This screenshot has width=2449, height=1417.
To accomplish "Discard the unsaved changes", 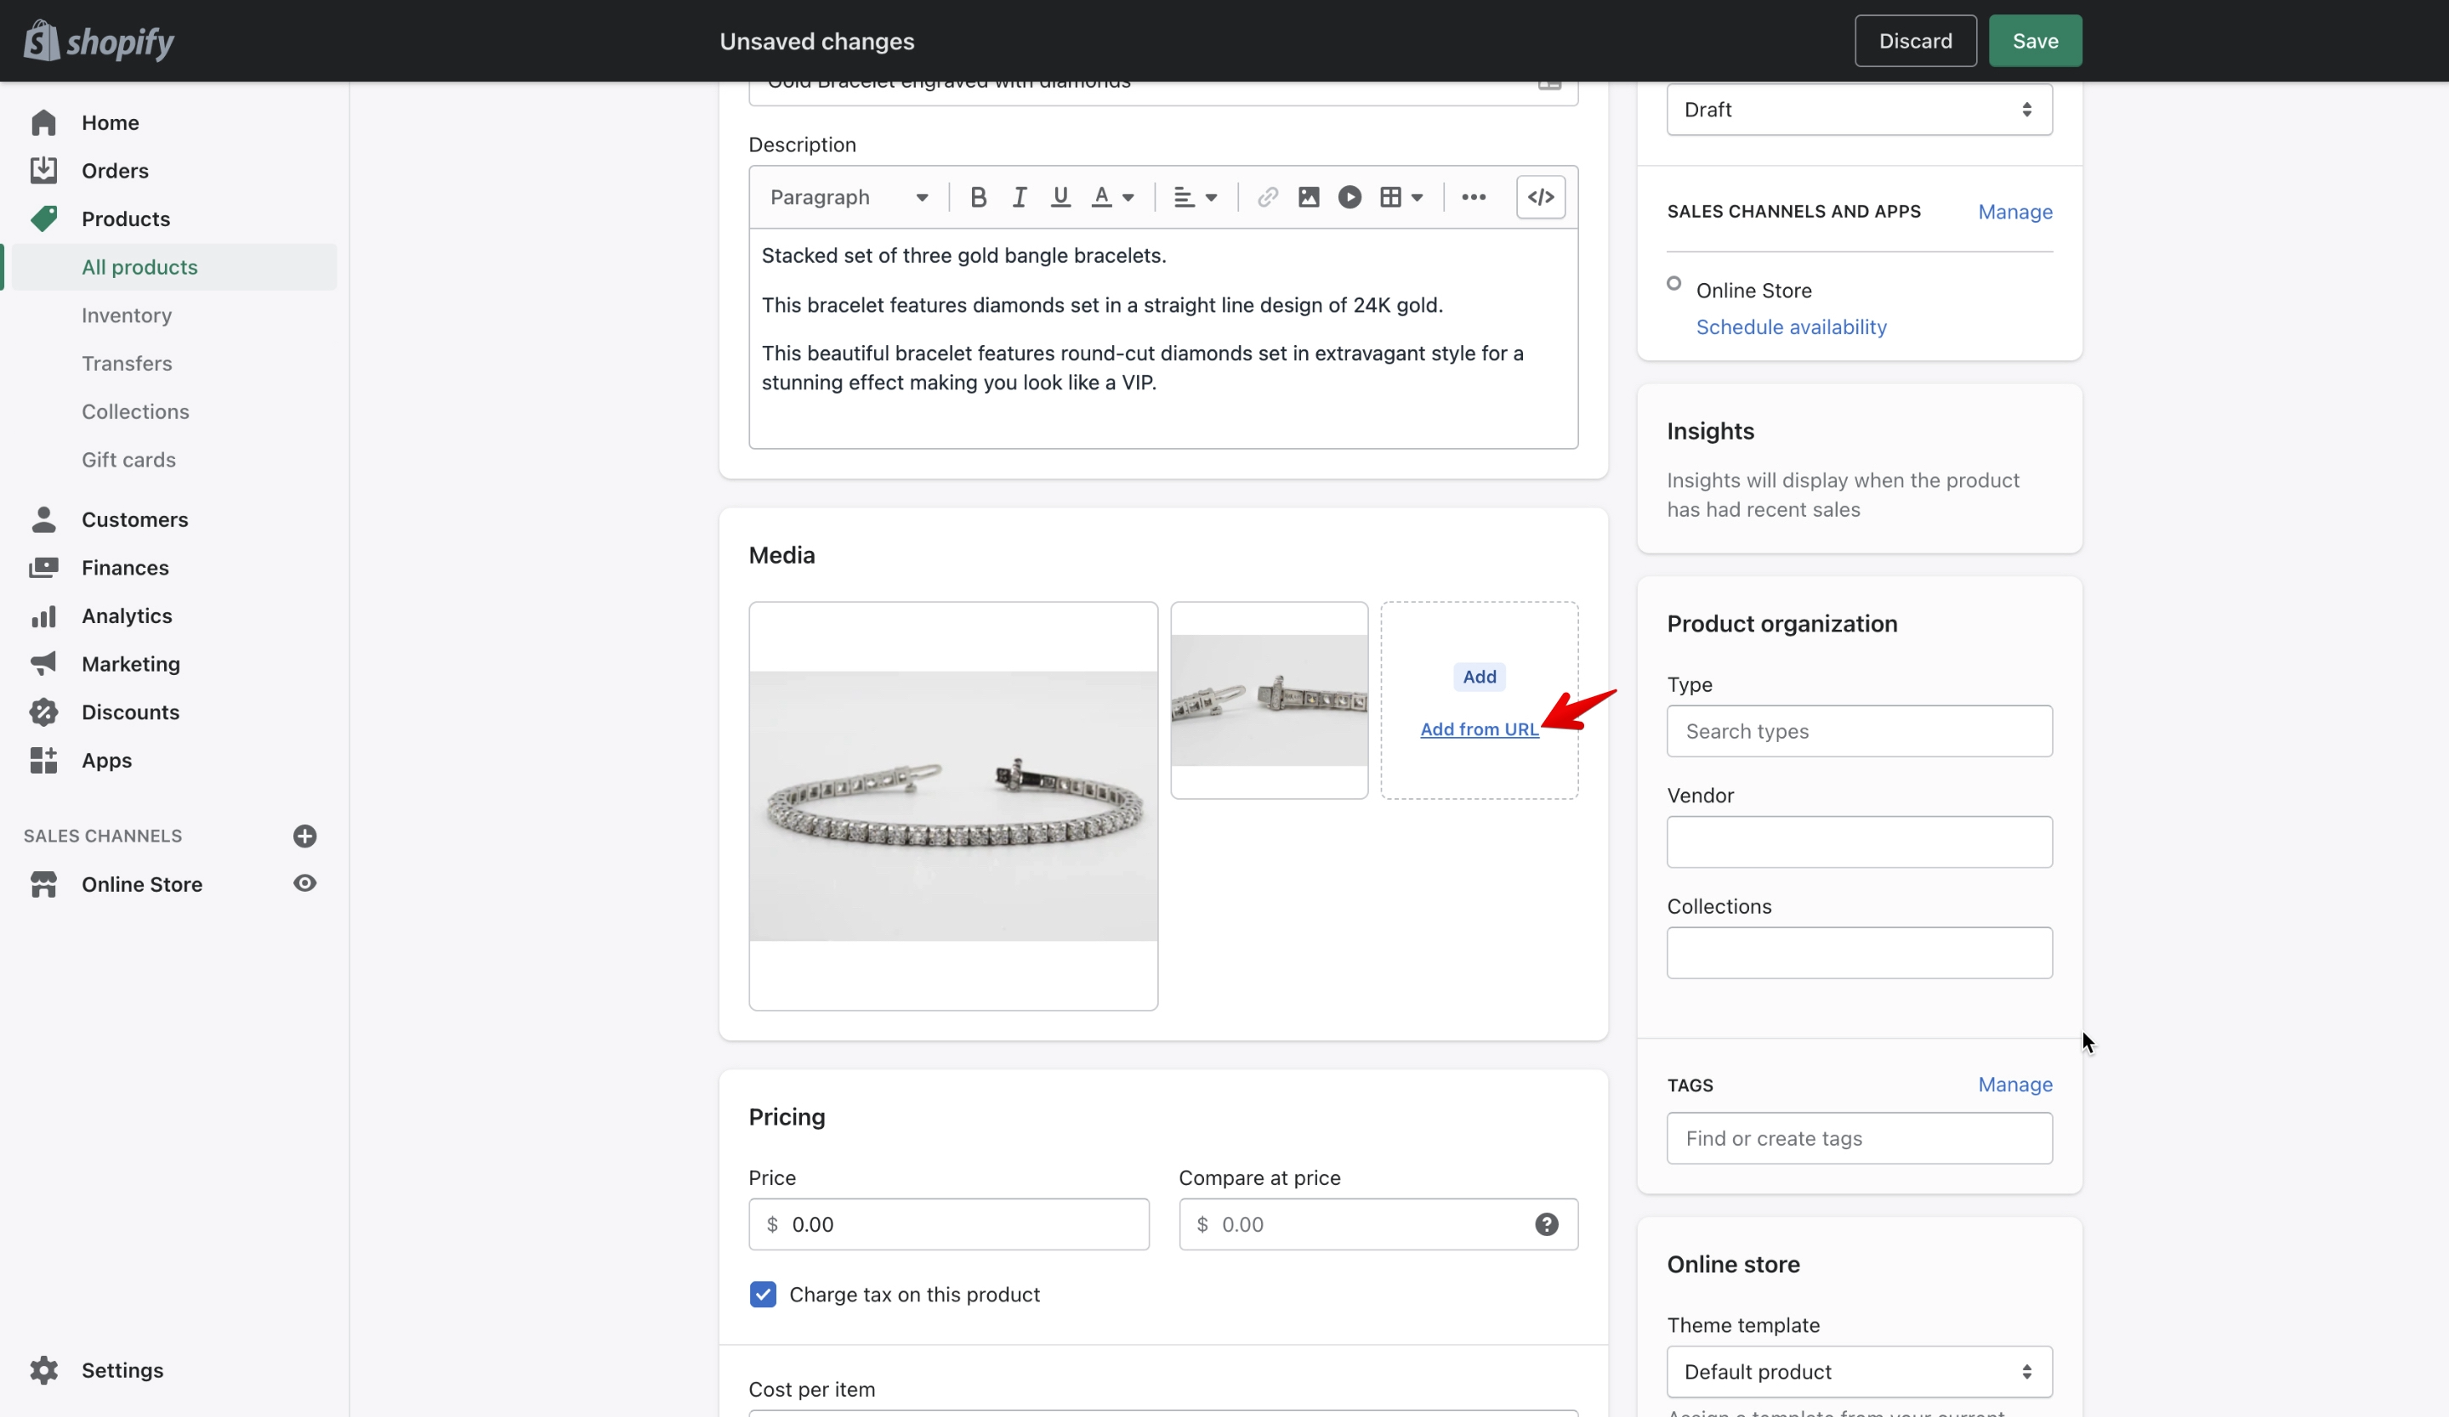I will (x=1914, y=41).
